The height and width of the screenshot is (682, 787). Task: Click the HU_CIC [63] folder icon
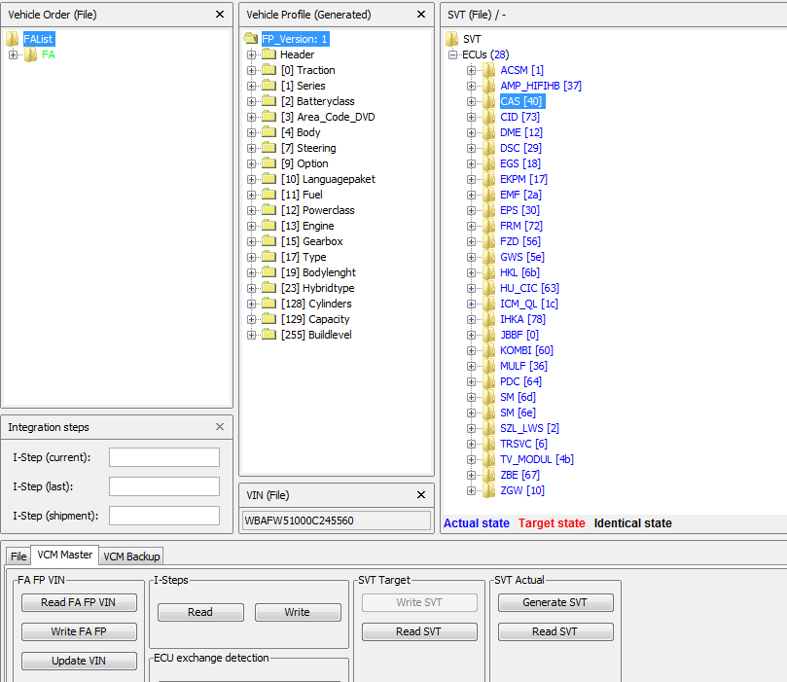coord(489,288)
